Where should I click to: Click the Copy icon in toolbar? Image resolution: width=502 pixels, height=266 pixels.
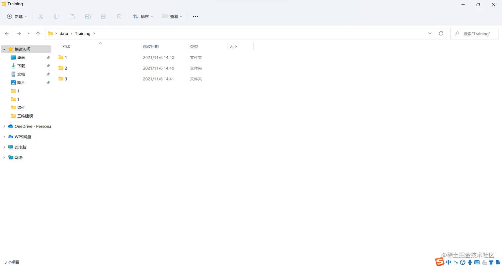56,16
